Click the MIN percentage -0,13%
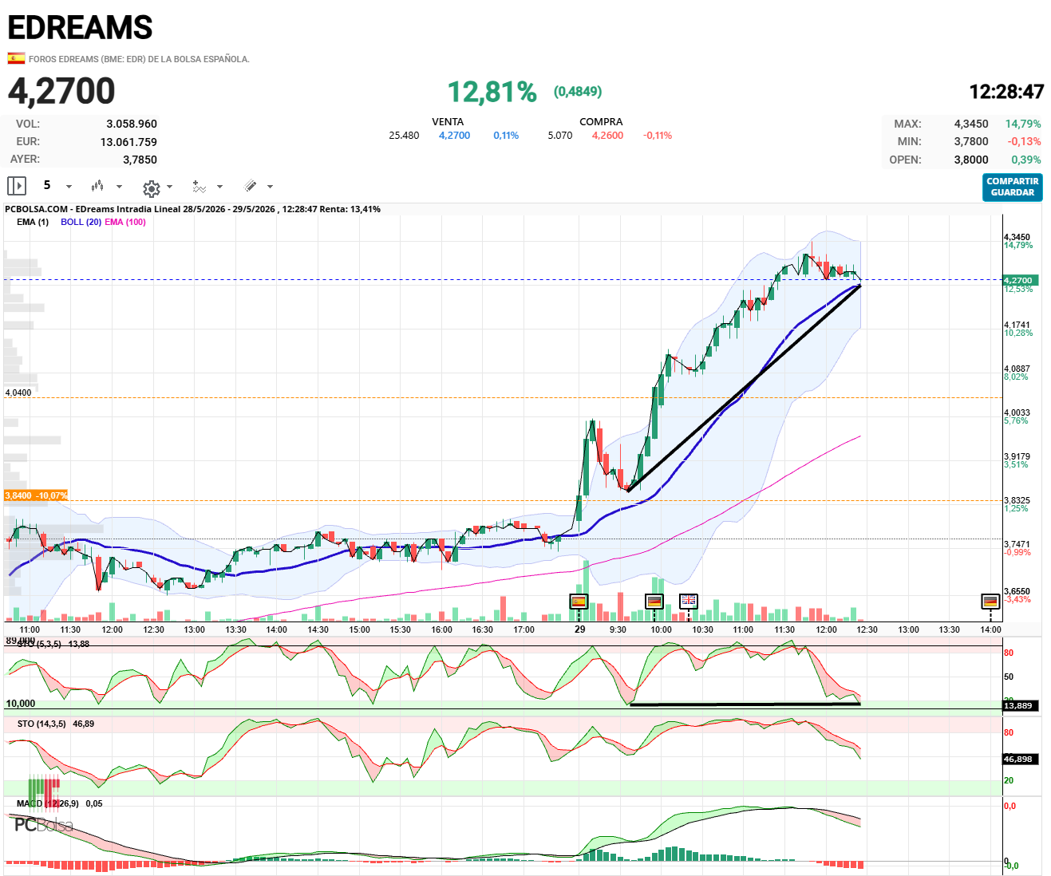The height and width of the screenshot is (876, 1051). (x=1024, y=141)
